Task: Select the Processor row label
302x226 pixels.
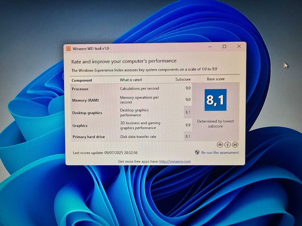Action: pyautogui.click(x=80, y=89)
